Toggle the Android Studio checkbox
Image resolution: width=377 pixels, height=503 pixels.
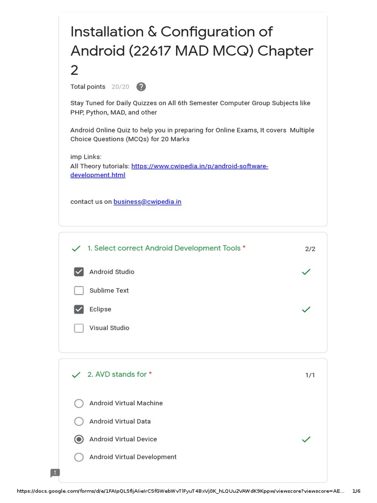(79, 272)
